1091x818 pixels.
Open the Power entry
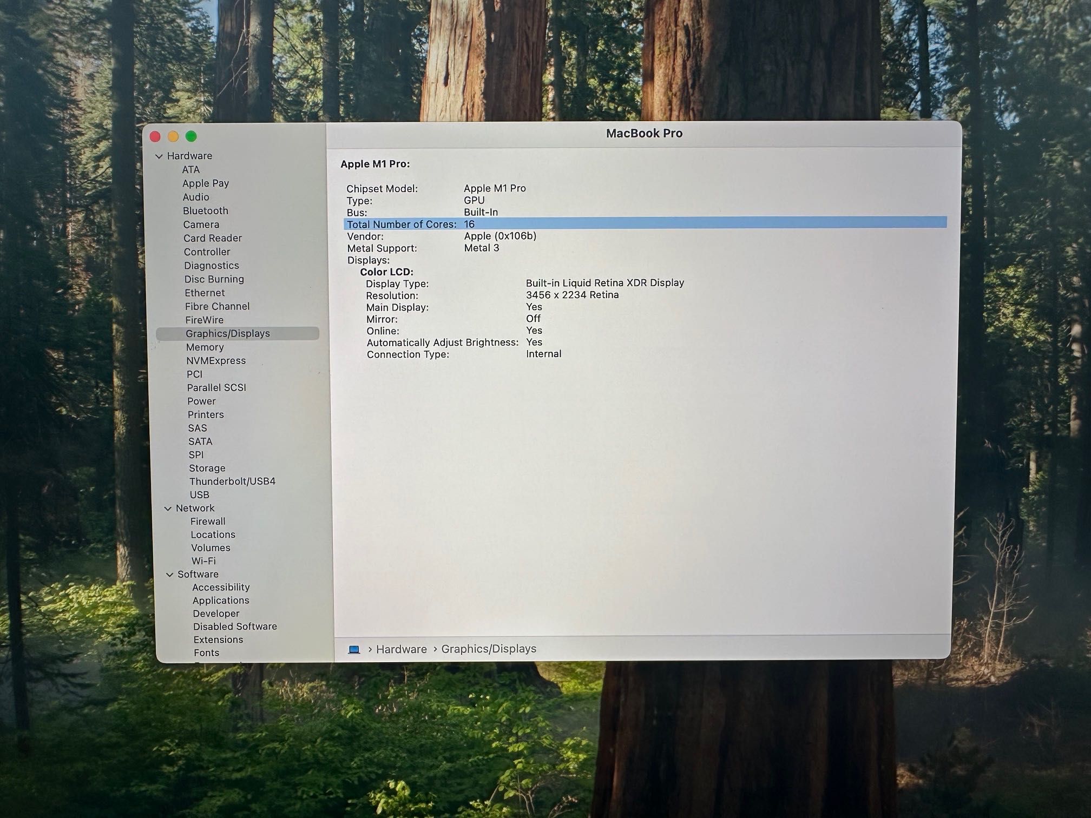click(x=202, y=401)
